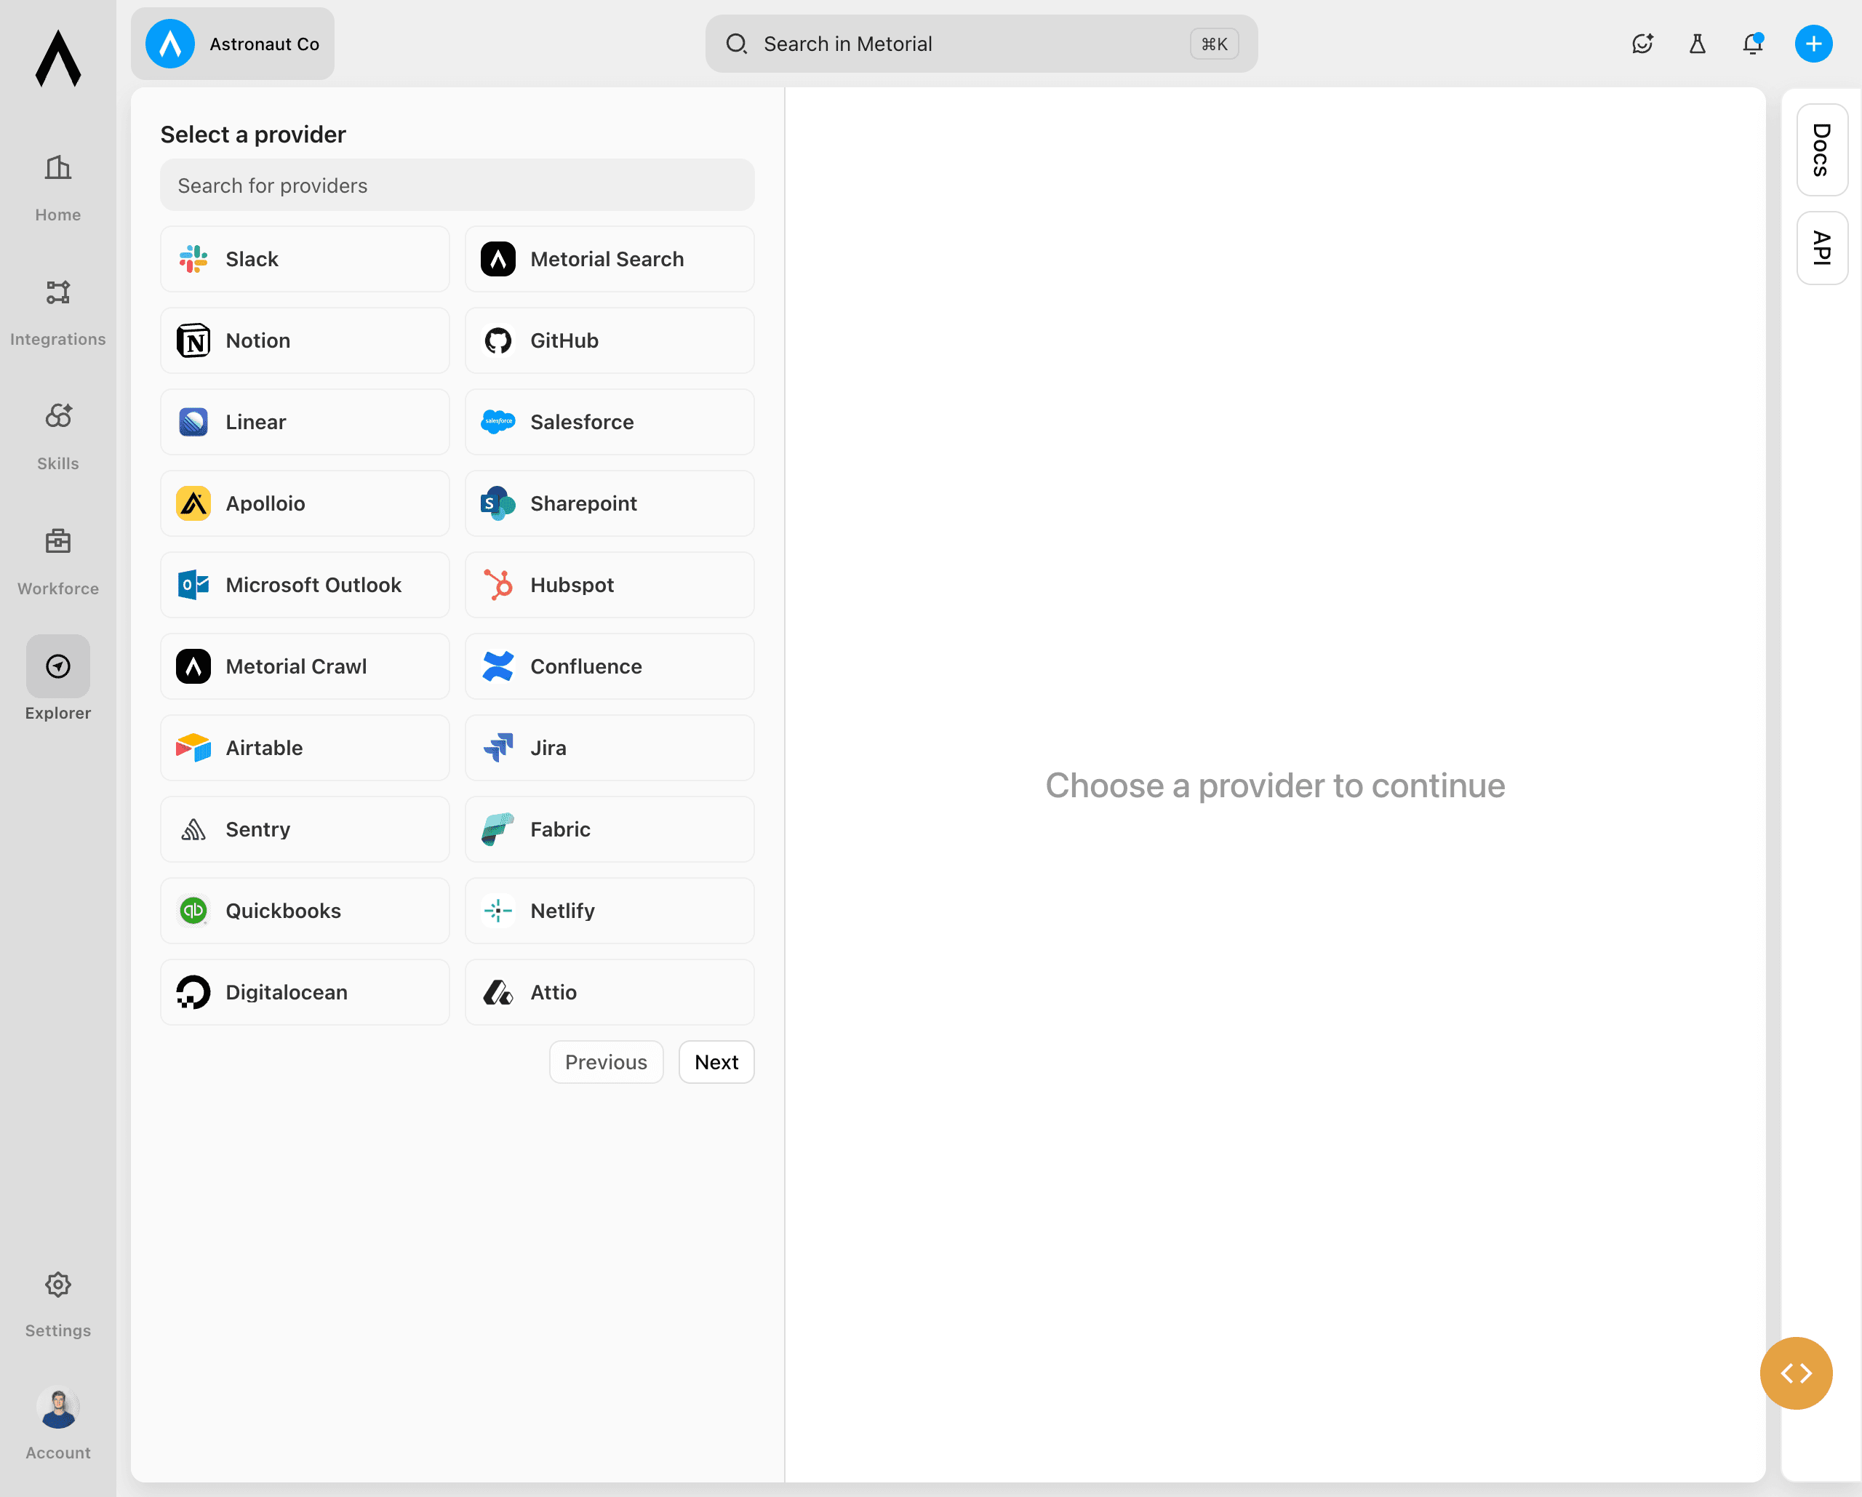Choose the Microsoft Outlook provider
This screenshot has width=1862, height=1497.
click(x=305, y=585)
